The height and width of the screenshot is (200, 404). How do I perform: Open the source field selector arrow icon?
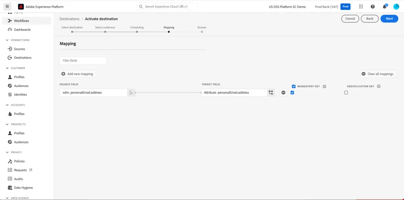point(131,93)
